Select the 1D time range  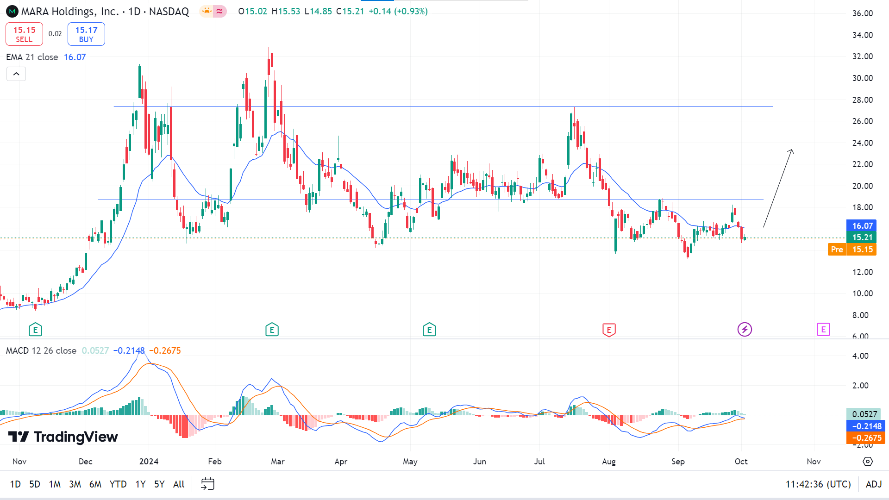pyautogui.click(x=15, y=484)
